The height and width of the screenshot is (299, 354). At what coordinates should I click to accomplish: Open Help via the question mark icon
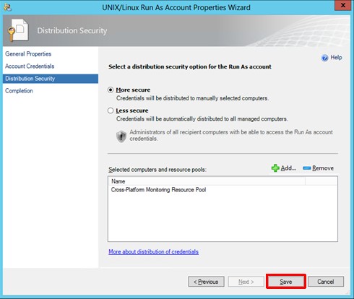(x=324, y=58)
